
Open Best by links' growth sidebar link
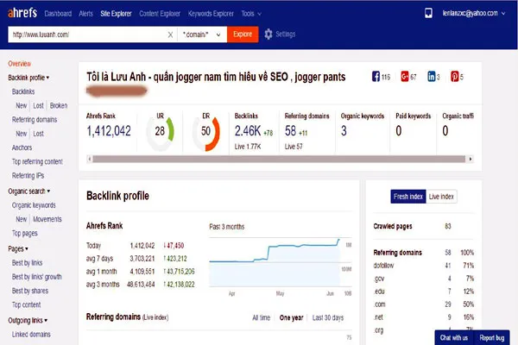pos(36,277)
